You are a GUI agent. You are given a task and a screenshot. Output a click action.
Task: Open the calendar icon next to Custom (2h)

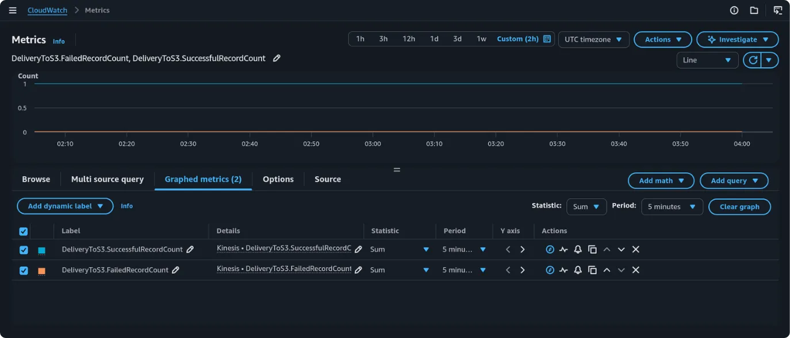pyautogui.click(x=547, y=39)
